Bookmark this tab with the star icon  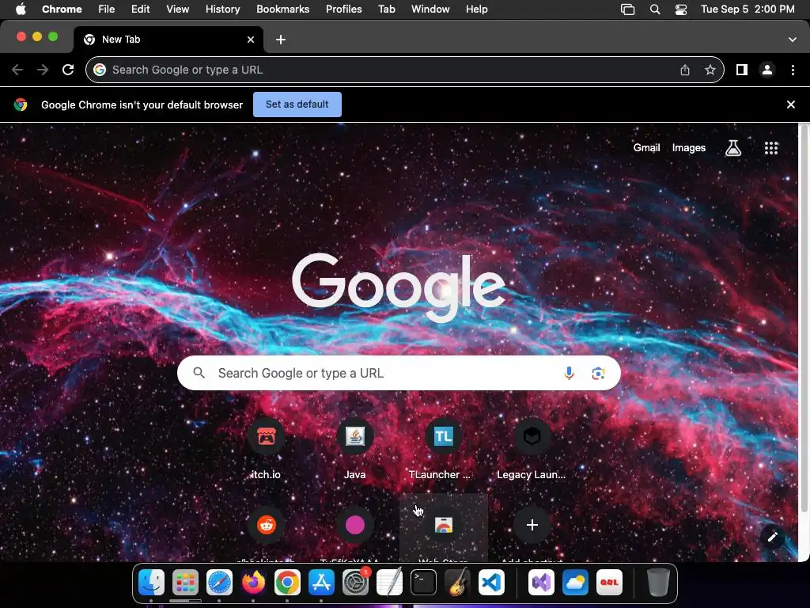[710, 70]
